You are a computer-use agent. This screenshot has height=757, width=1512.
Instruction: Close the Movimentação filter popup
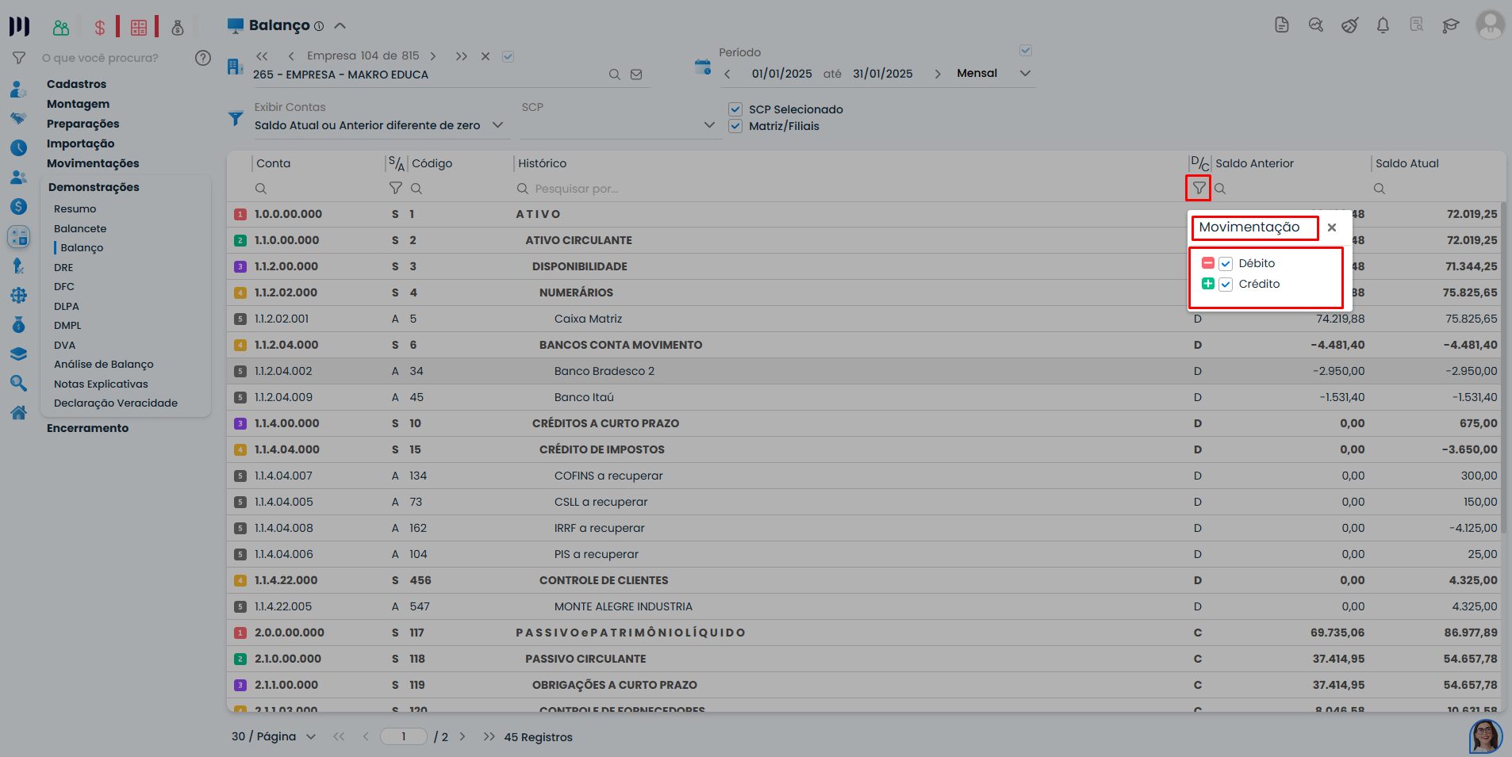tap(1332, 227)
